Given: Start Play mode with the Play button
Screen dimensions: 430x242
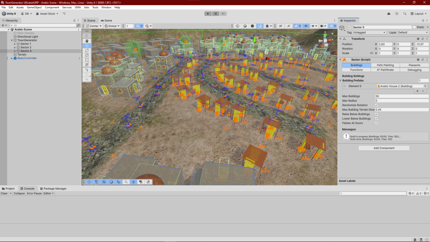Looking at the screenshot, I should point(208,14).
